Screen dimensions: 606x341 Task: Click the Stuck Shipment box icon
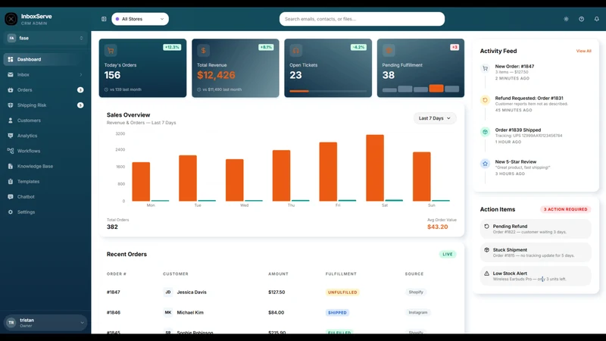[x=486, y=250]
